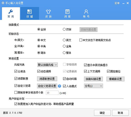Click 取消 to cancel changes
Screen dimensions: 131x117
(x=120, y=113)
